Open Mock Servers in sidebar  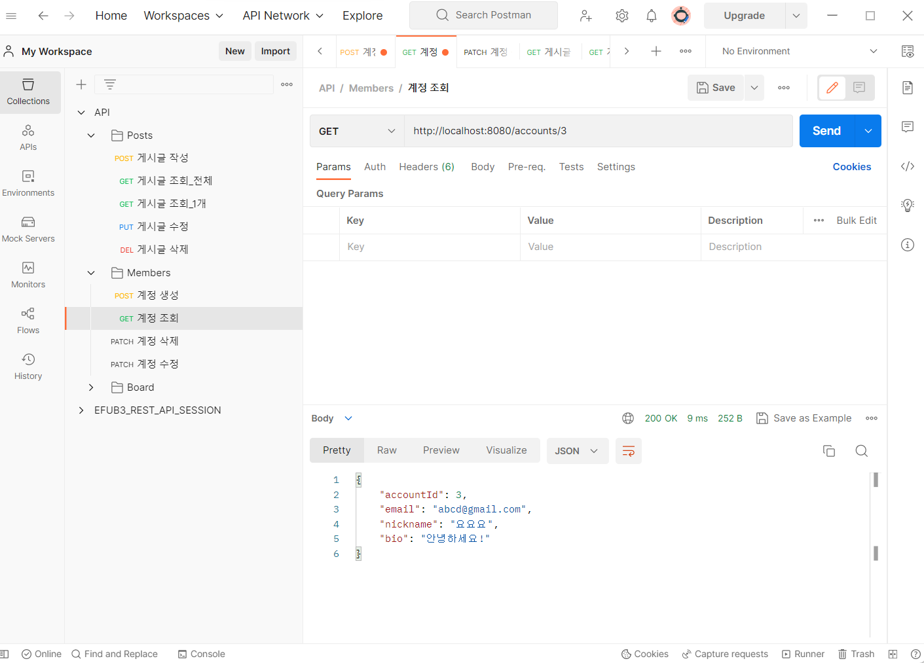[28, 229]
